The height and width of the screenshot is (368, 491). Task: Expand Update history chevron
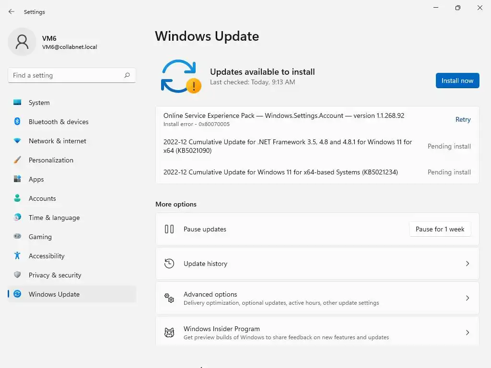coord(468,264)
